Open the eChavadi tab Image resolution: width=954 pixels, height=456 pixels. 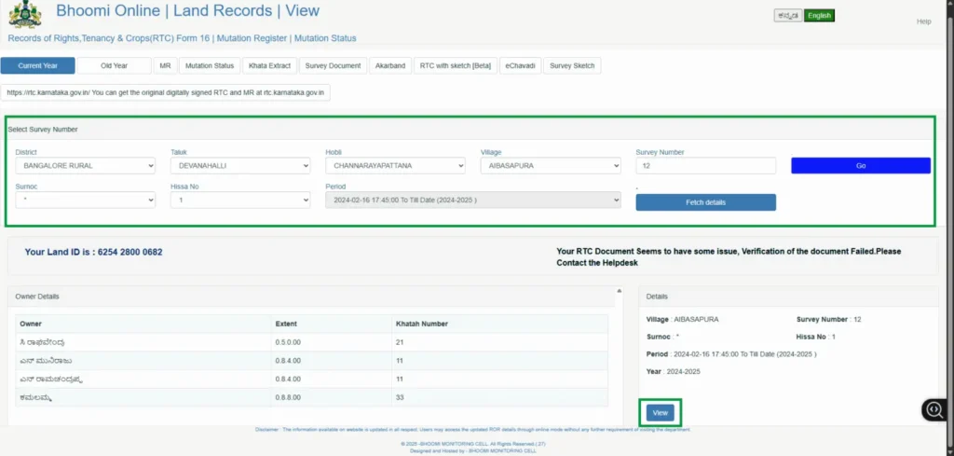(x=520, y=66)
